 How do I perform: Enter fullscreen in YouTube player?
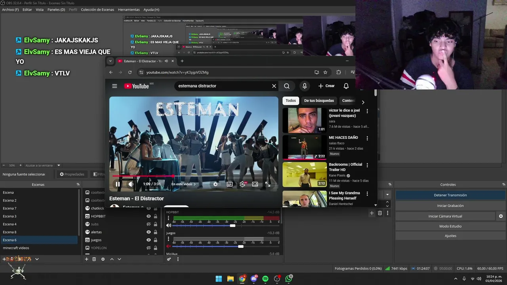pos(268,184)
